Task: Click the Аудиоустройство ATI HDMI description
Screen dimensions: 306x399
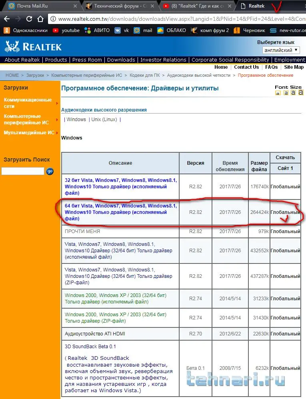Action: 95,333
